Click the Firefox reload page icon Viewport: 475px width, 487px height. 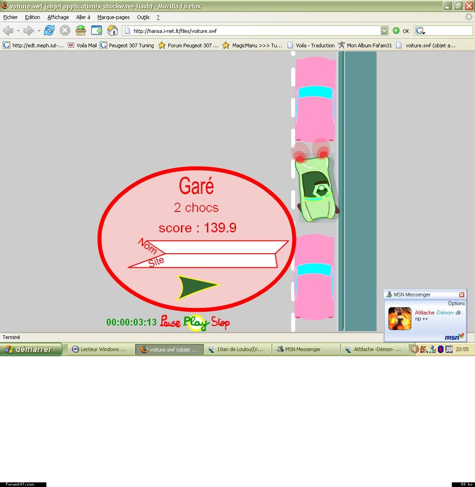point(49,31)
